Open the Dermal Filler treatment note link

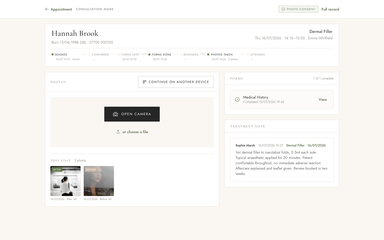point(306,145)
